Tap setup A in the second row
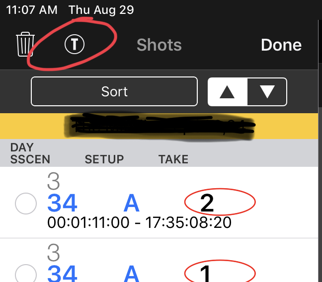This screenshot has width=322, height=282. pyautogui.click(x=132, y=274)
